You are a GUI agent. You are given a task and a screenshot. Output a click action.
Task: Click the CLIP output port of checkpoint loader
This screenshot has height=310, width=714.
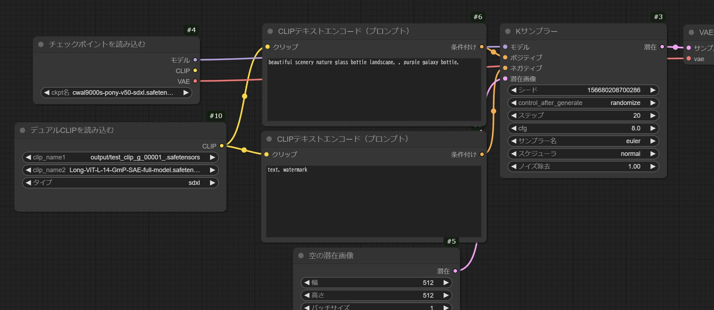pyautogui.click(x=195, y=71)
